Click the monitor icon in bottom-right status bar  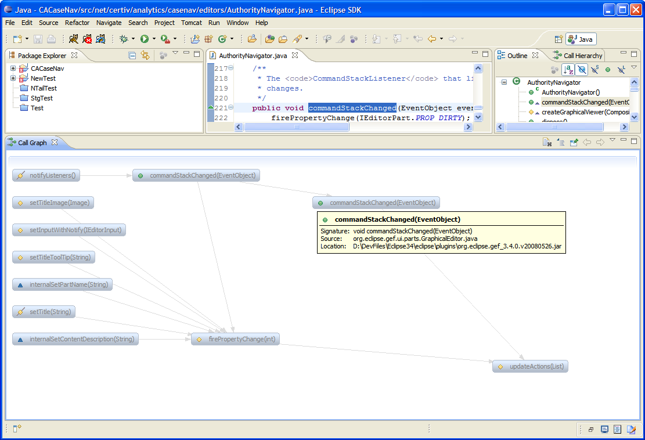[x=604, y=430]
